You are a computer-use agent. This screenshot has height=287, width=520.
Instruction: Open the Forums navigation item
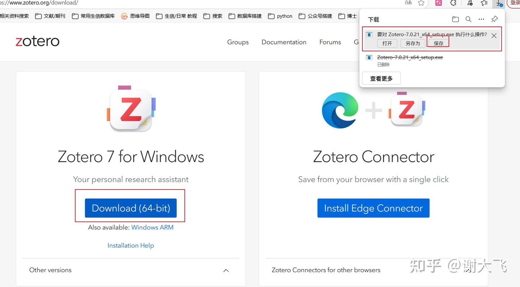pos(330,42)
